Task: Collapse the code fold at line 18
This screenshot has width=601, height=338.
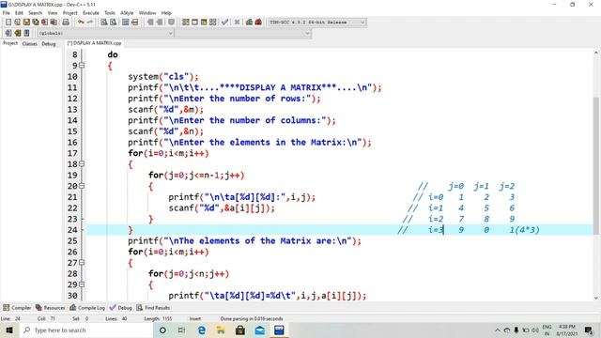Action: coord(82,164)
